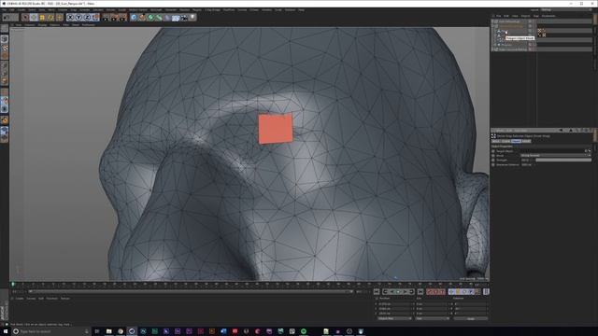Open the File menu in main menu bar
This screenshot has width=598, height=336.
pyautogui.click(x=4, y=10)
